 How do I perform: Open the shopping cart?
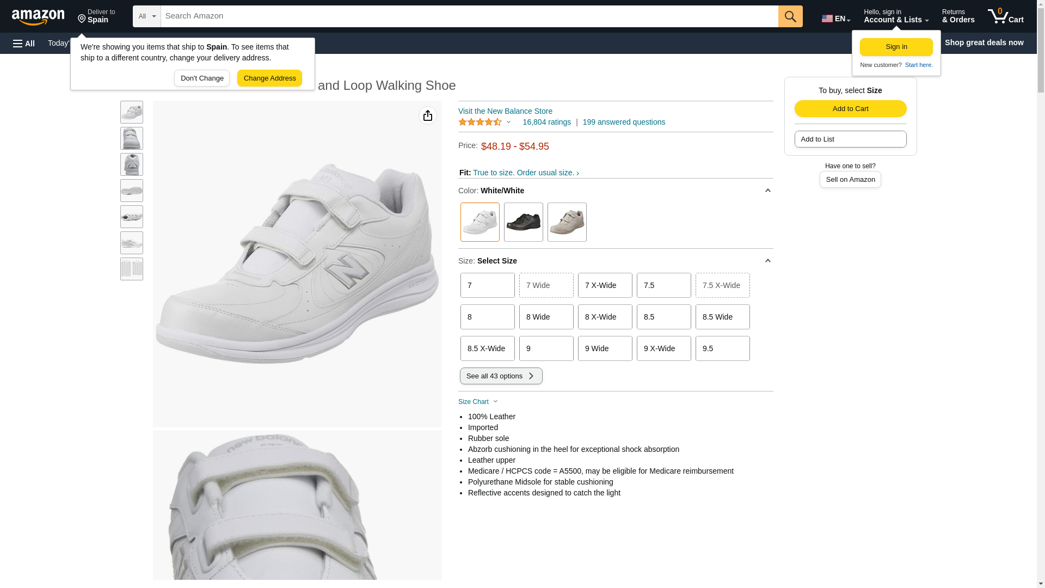[1005, 16]
